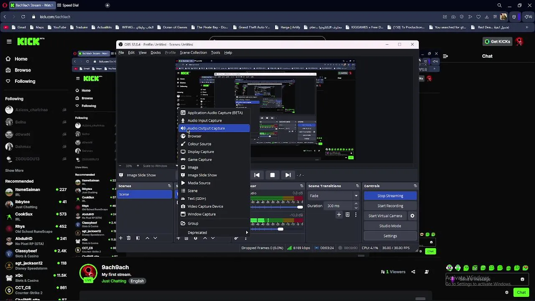This screenshot has height=301, width=535.
Task: Open the OBS Scene Collection menu
Action: coord(193,53)
